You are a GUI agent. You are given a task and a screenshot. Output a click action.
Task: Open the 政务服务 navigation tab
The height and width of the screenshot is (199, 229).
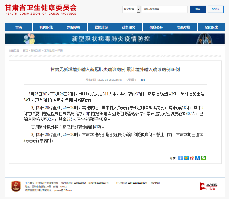coord(129,27)
